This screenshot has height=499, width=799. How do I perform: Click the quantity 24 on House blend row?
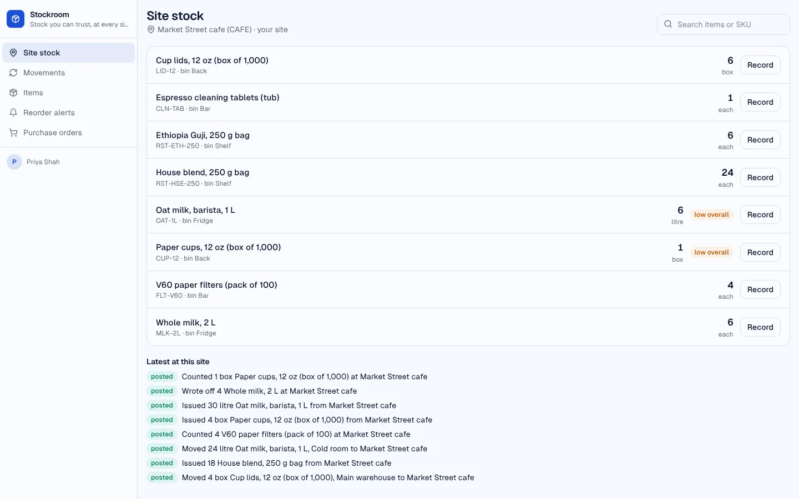(x=727, y=172)
